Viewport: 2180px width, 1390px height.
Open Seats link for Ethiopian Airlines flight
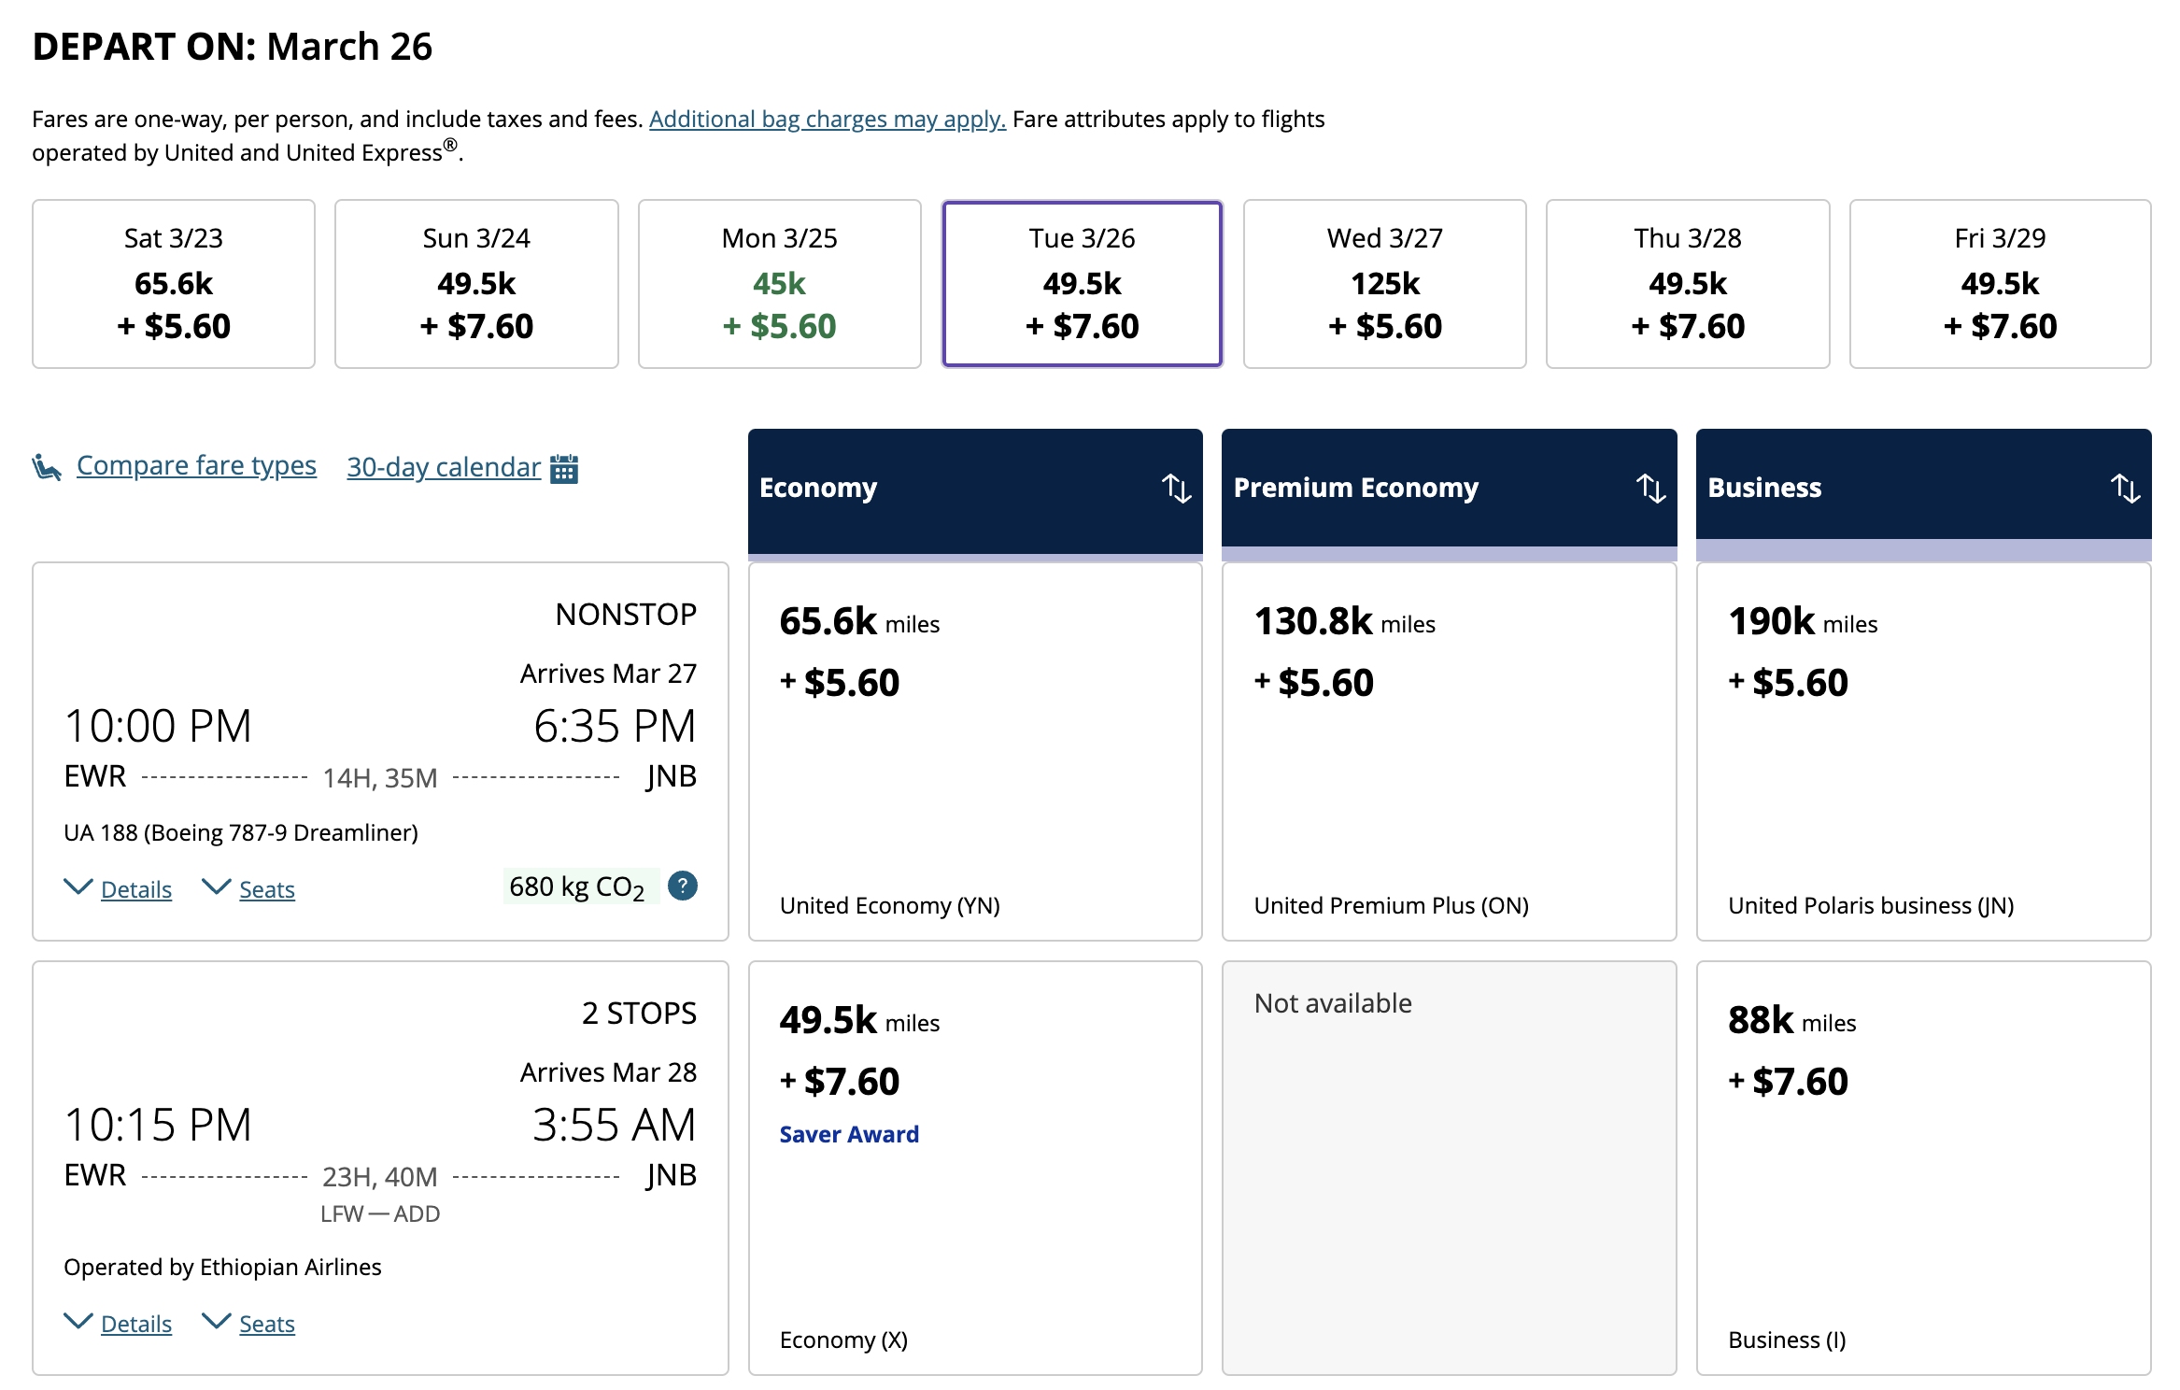(x=267, y=1324)
